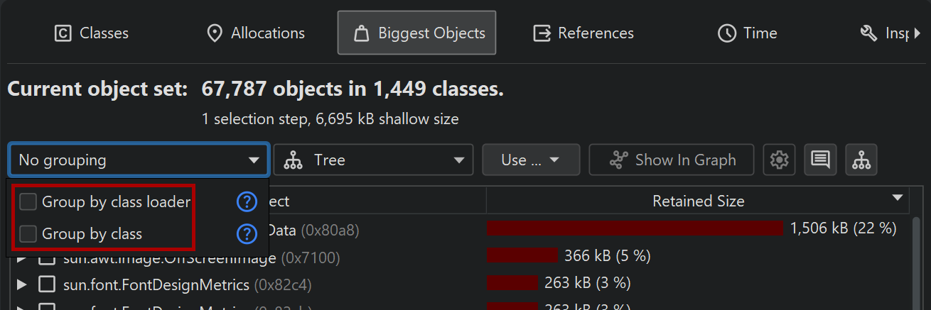Open the No grouping dropdown
This screenshot has height=310, width=931.
(x=139, y=160)
